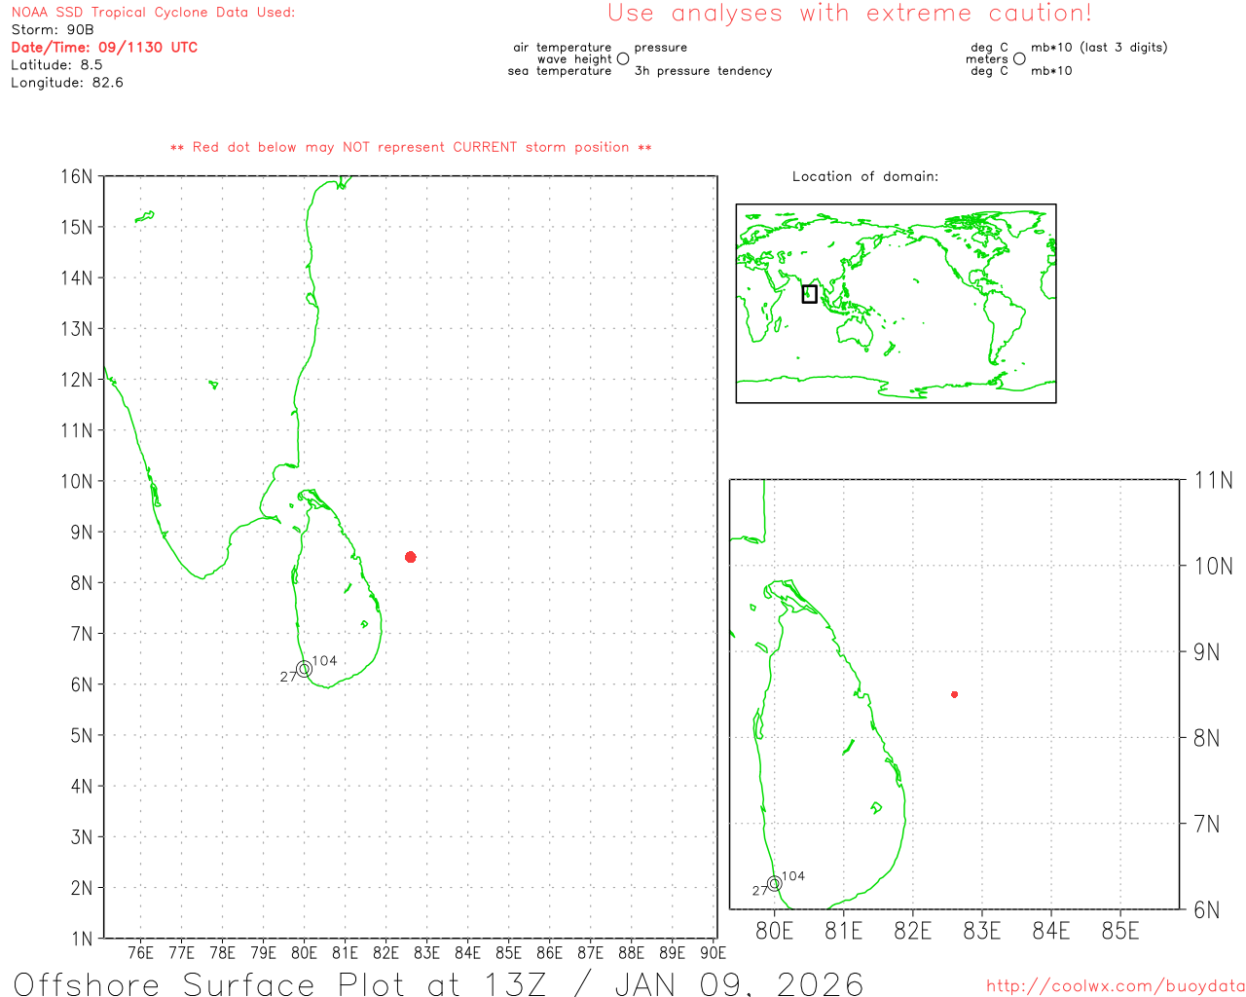This screenshot has width=1246, height=997.
Task: Select the buoy station circle on zoomed map
Action: (x=774, y=884)
